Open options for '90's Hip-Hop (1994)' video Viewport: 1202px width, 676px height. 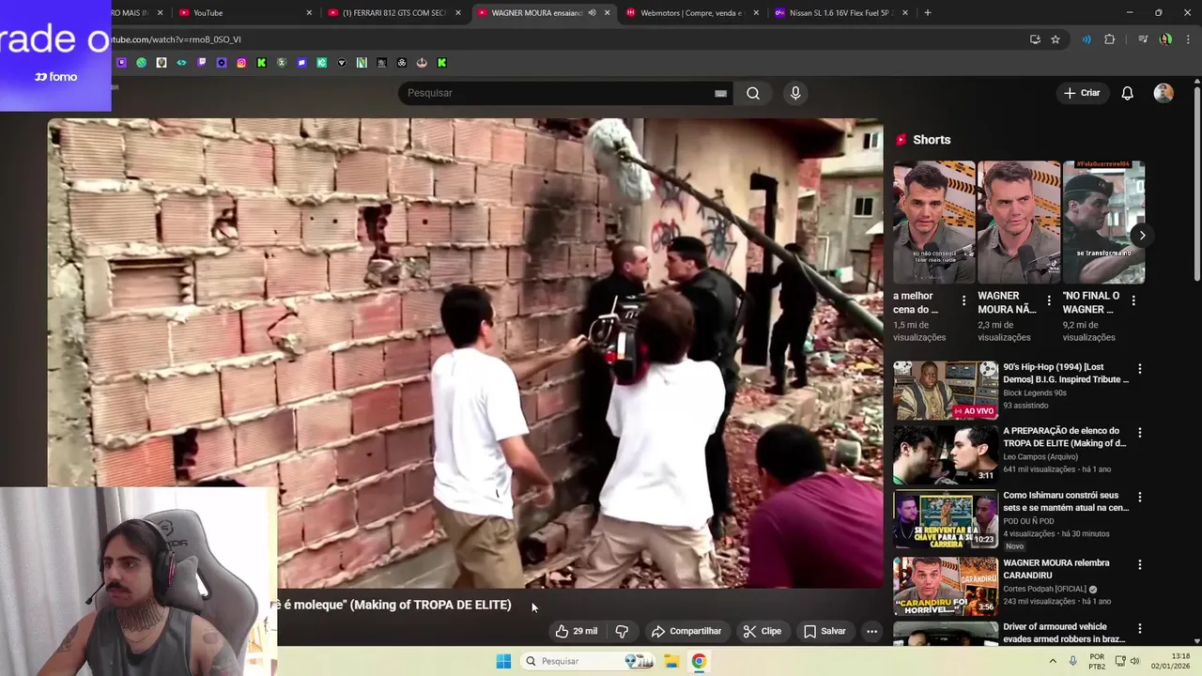[x=1139, y=369]
